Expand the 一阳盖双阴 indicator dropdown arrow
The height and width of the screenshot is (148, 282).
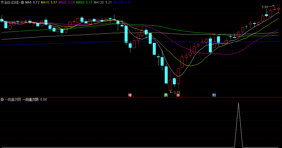[x=2, y=99]
